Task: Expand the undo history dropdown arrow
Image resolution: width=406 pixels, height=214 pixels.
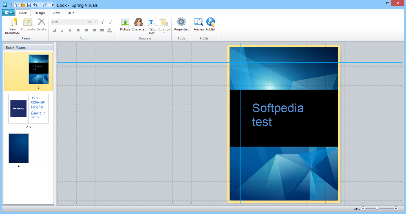Action: pyautogui.click(x=40, y=5)
